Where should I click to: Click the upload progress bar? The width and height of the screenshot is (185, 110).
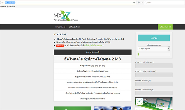click(154, 54)
